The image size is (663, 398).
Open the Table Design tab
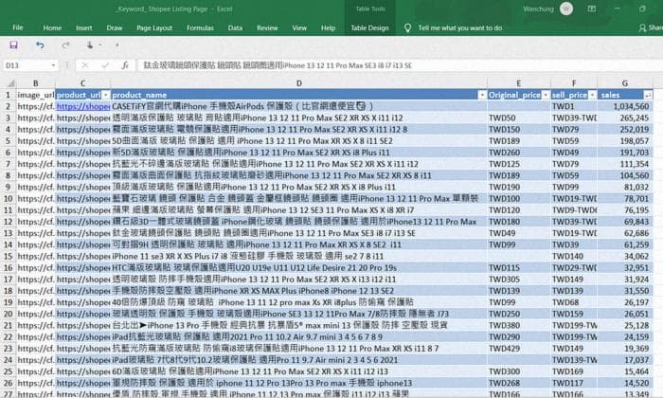[369, 27]
